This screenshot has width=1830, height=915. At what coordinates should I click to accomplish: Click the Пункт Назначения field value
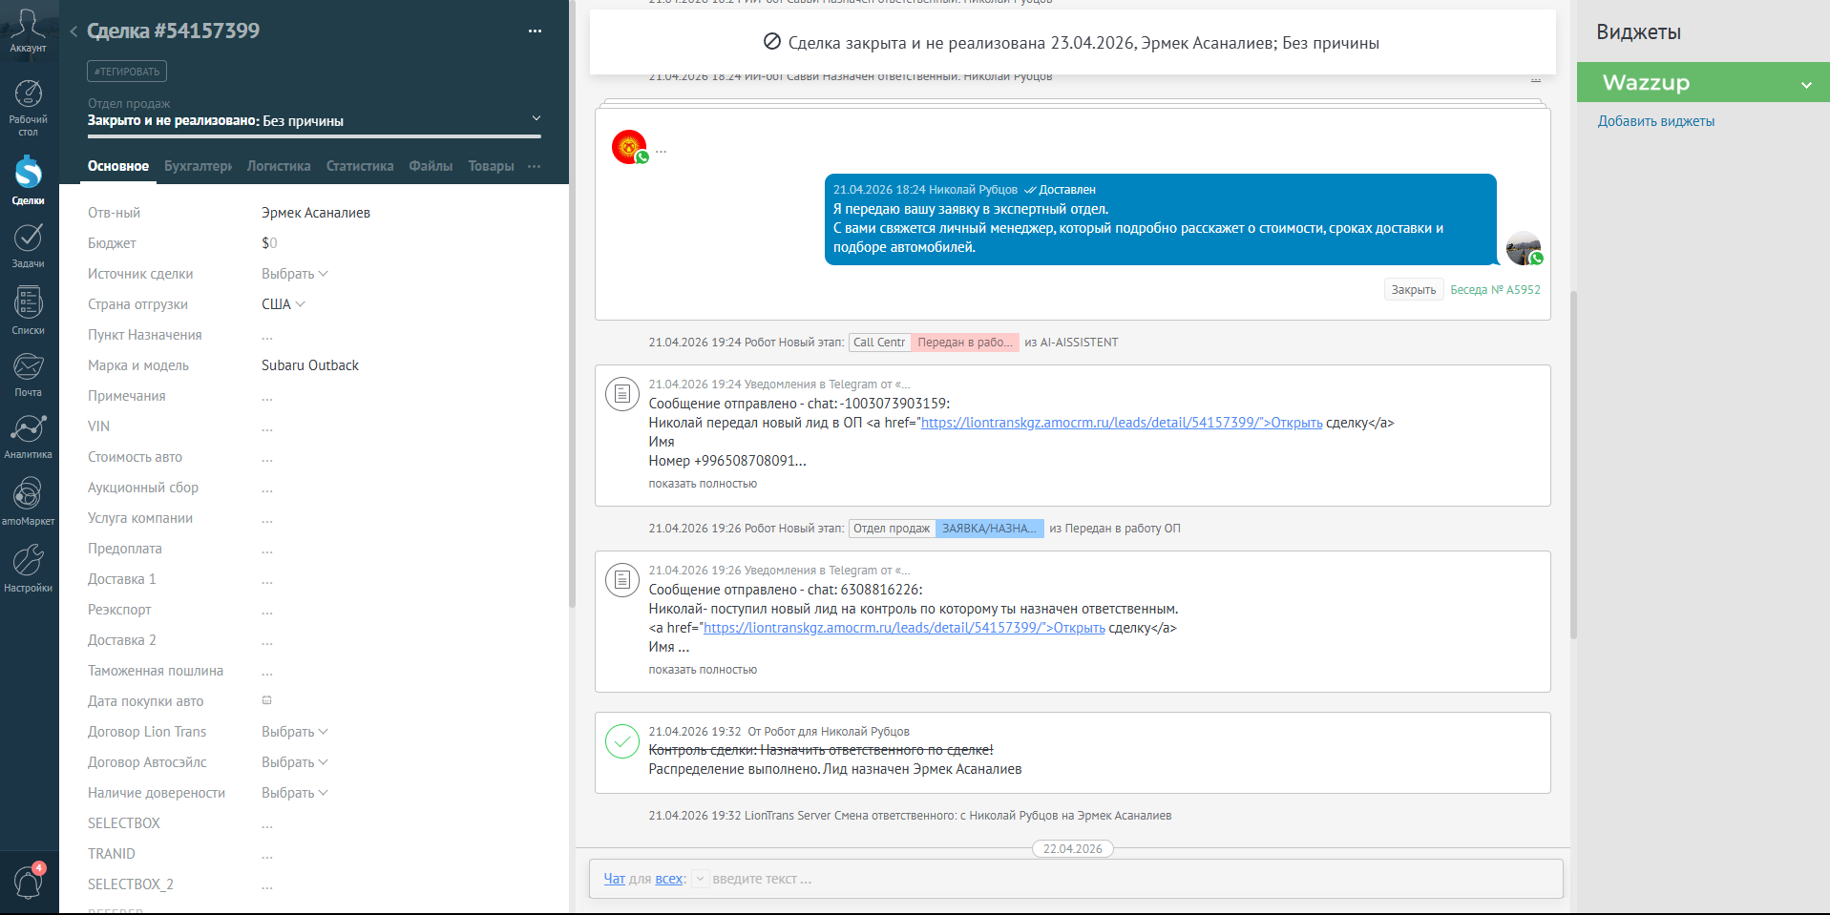coord(267,335)
